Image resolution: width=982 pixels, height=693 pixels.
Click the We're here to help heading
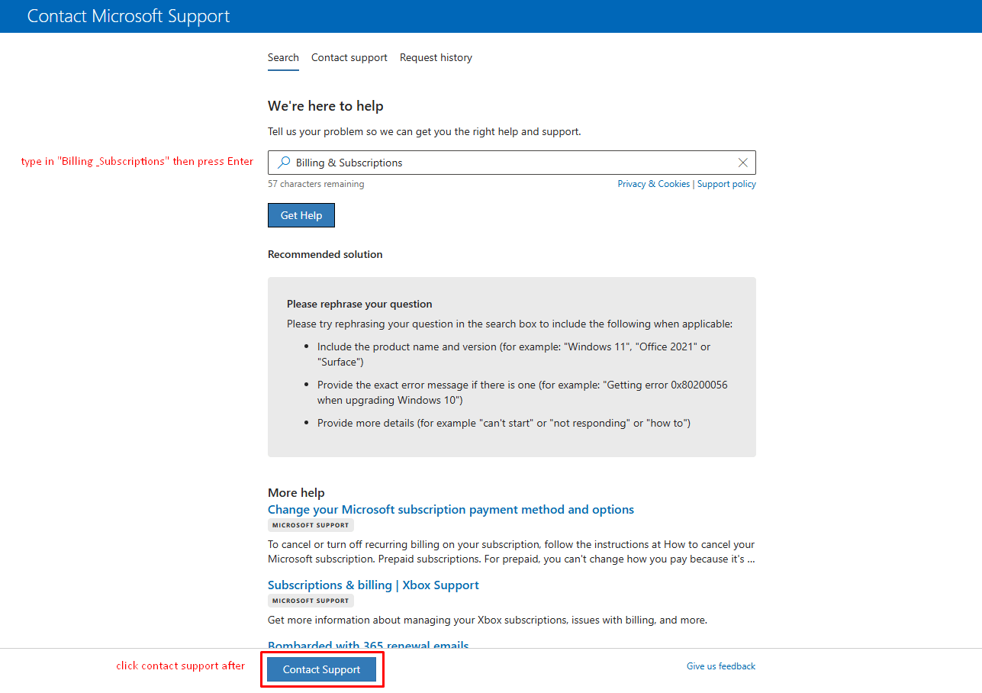(x=326, y=106)
